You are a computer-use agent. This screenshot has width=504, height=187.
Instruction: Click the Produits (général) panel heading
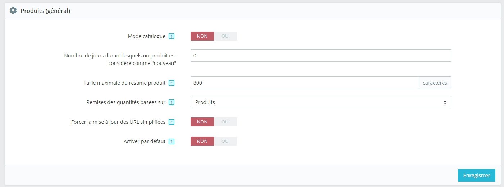(45, 11)
